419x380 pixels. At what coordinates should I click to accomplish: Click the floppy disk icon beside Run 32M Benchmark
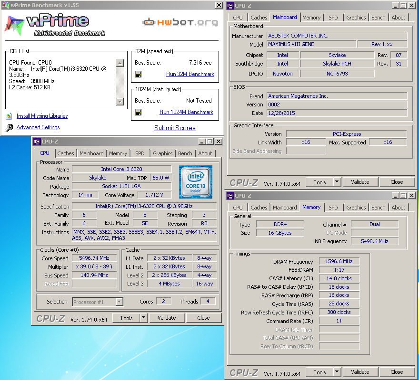[138, 74]
